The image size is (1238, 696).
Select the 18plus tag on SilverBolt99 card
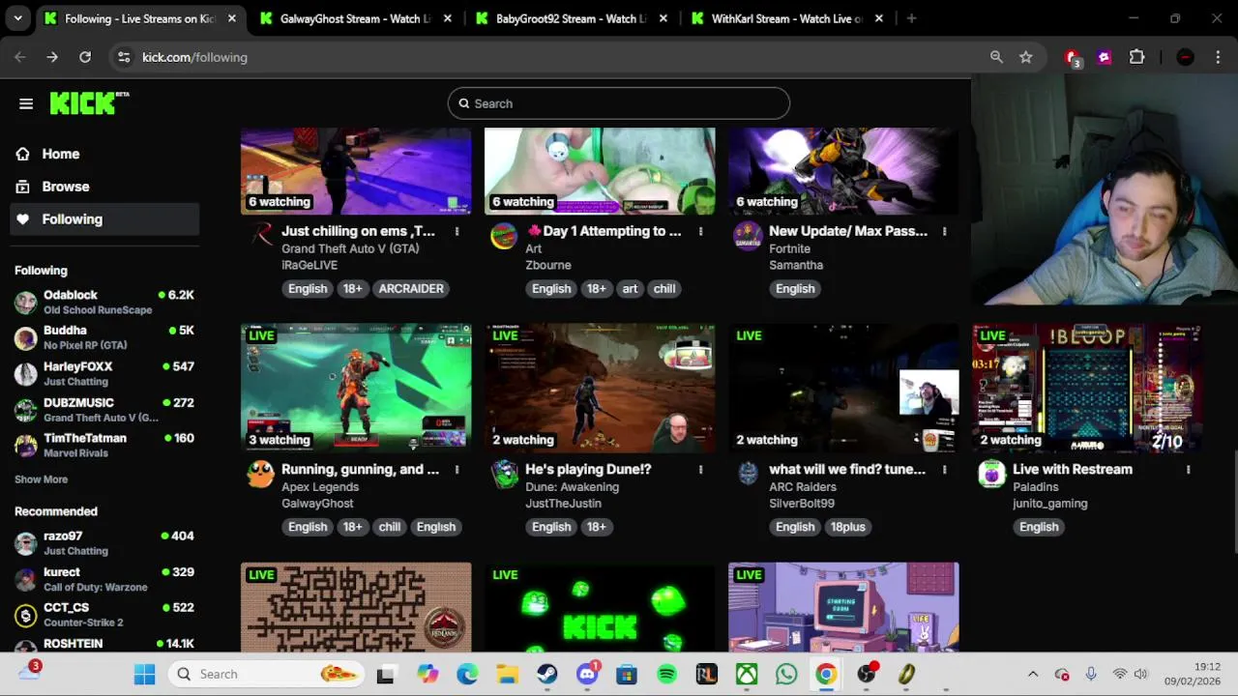coord(848,527)
